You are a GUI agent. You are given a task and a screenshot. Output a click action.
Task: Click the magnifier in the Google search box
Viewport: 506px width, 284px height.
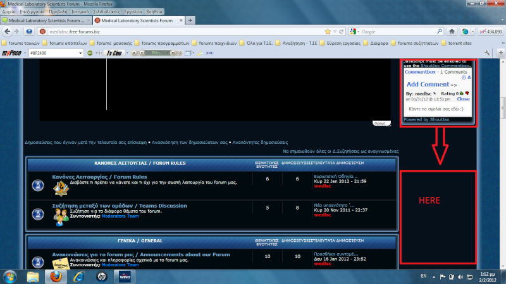[440, 32]
